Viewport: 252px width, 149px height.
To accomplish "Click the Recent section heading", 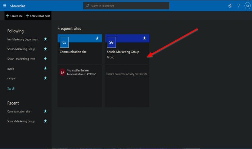I will 13,103.
